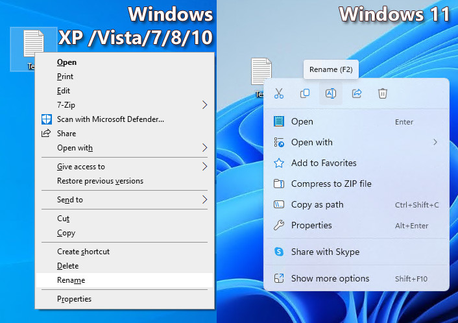Expand Give access to submenu arrow
The width and height of the screenshot is (458, 323).
204,167
